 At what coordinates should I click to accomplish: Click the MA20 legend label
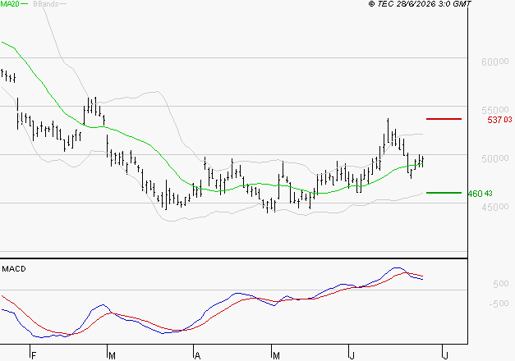pyautogui.click(x=9, y=4)
